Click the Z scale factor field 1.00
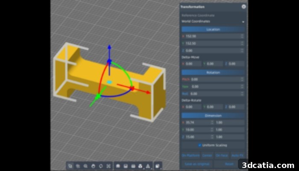 point(230,137)
